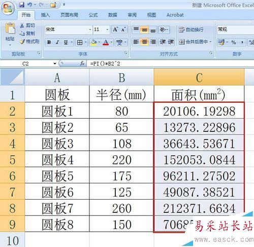Open the fill color arrow

click(99, 42)
